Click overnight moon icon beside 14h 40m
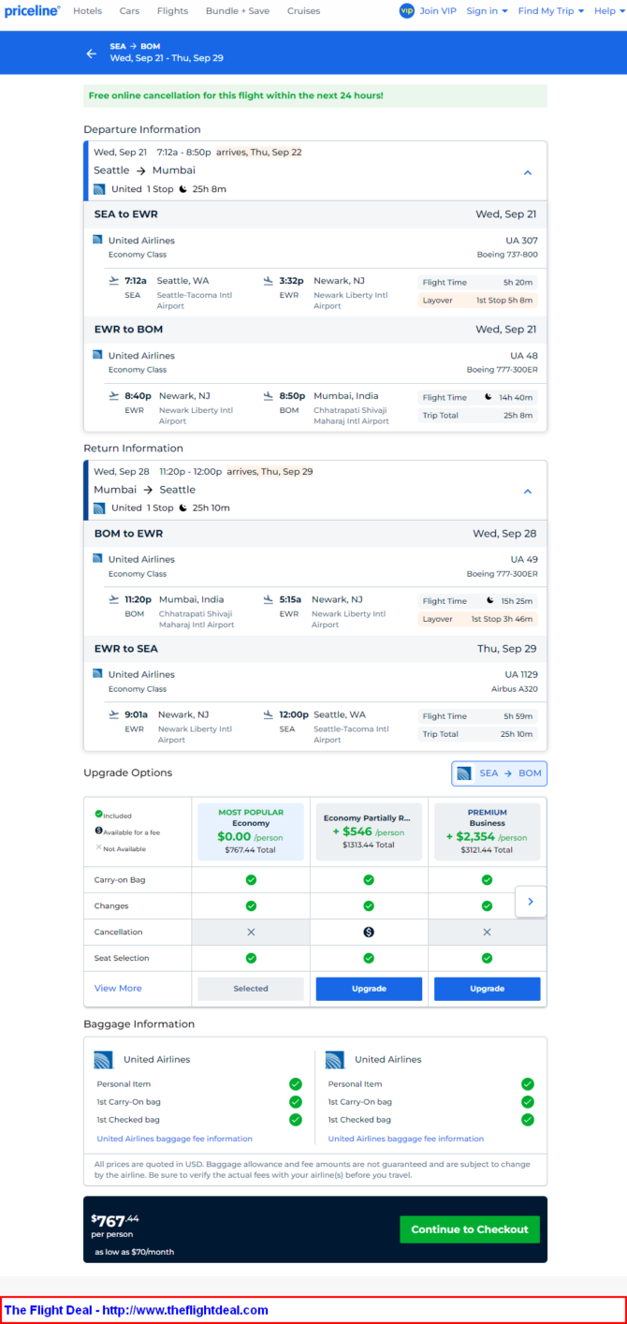The height and width of the screenshot is (1324, 627). tap(488, 397)
